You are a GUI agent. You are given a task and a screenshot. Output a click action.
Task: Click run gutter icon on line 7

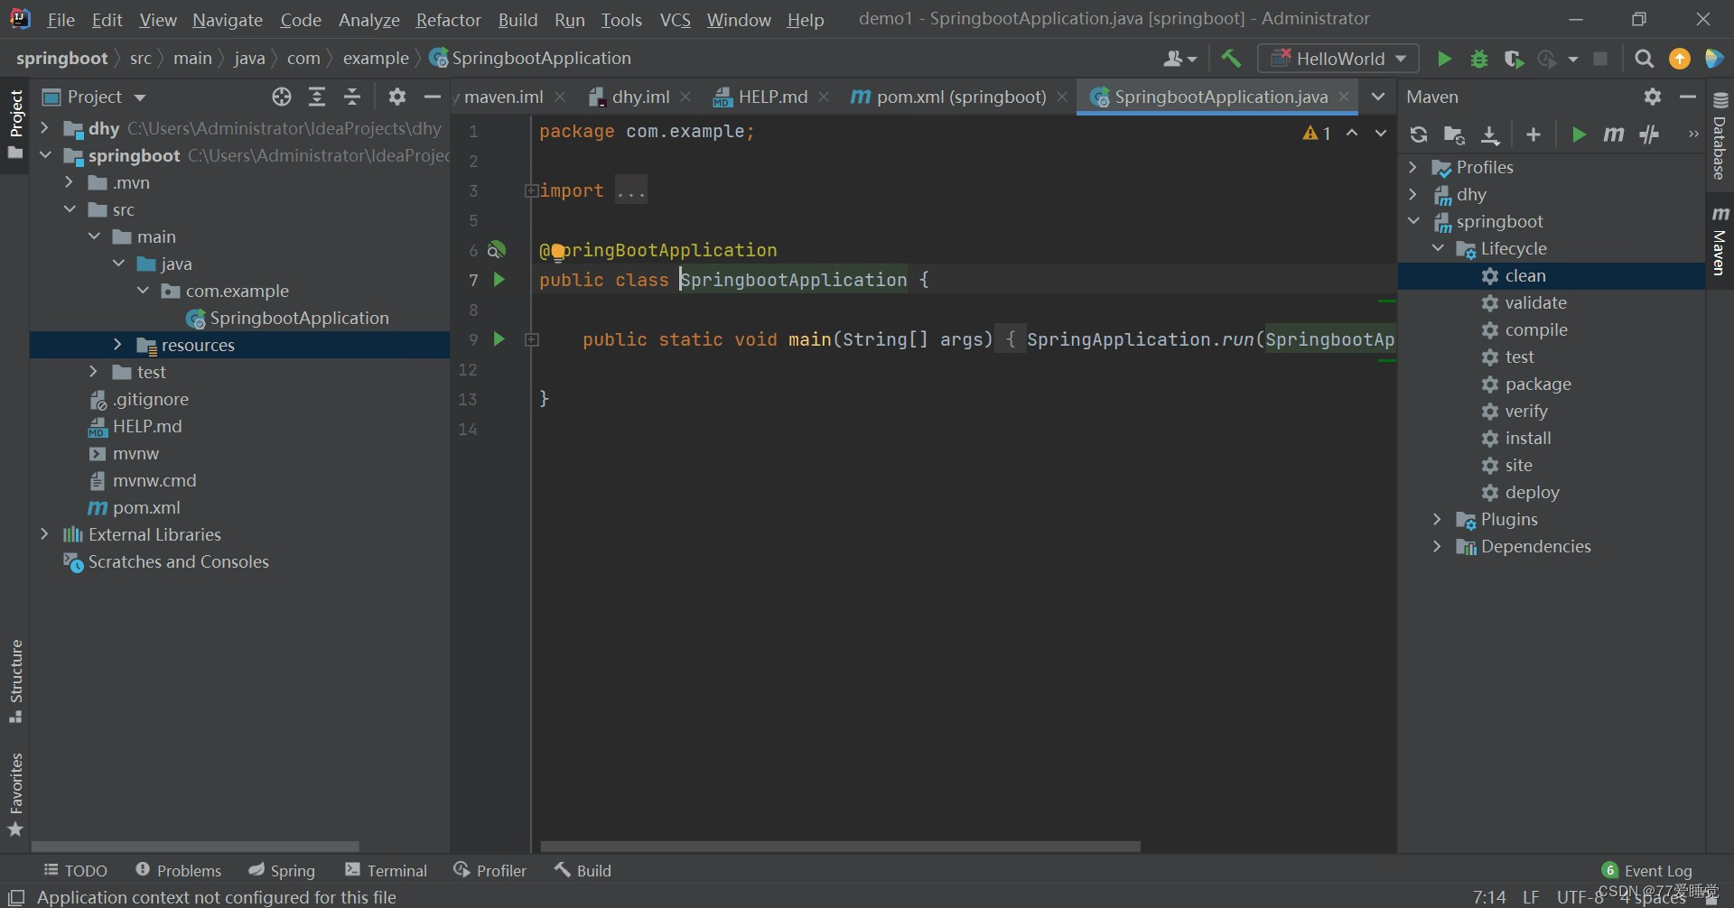tap(499, 280)
